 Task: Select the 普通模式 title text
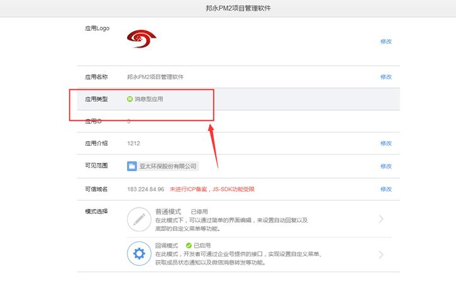click(168, 212)
